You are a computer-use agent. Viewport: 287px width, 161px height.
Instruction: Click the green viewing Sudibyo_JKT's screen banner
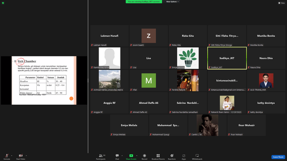tap(144, 2)
